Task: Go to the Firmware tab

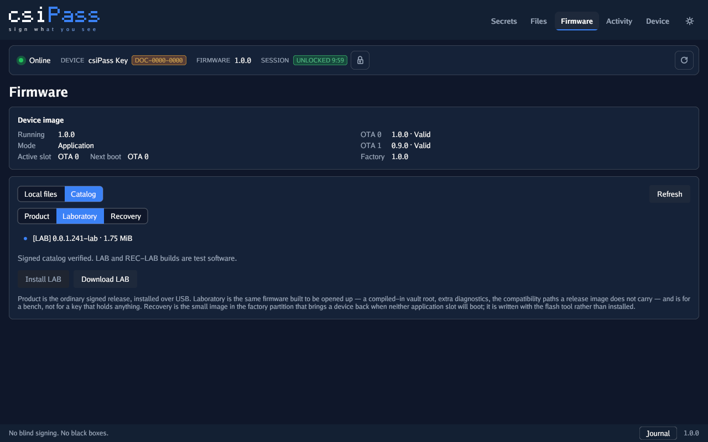Action: (577, 21)
